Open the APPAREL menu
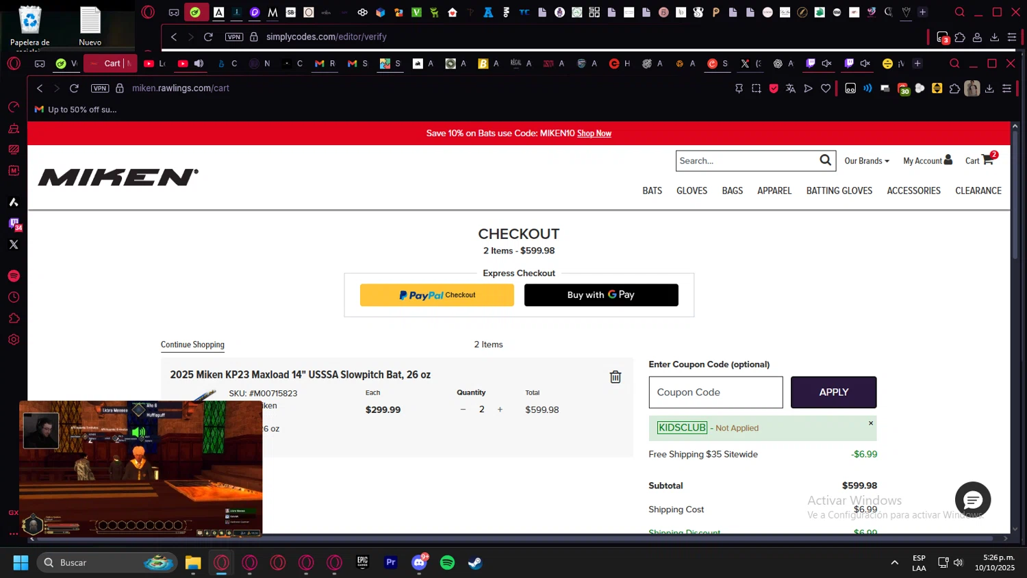 point(774,191)
